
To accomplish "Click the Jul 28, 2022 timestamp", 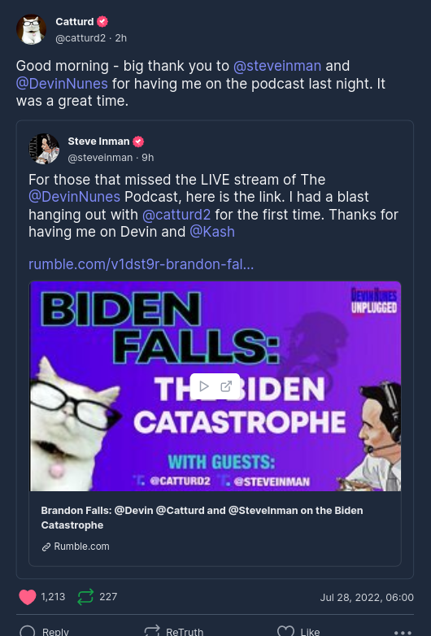I will click(x=367, y=598).
